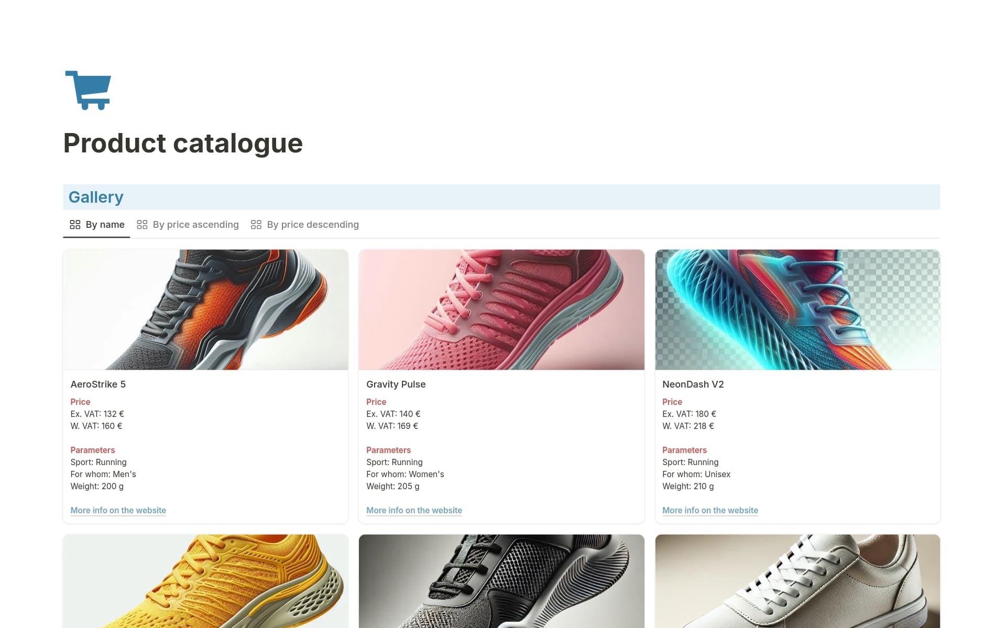Click the grid icon beside By name
This screenshot has height=628, width=1006.
point(75,224)
